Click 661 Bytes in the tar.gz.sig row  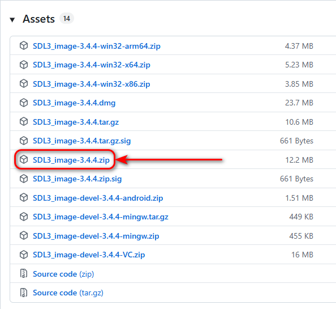[296, 141]
